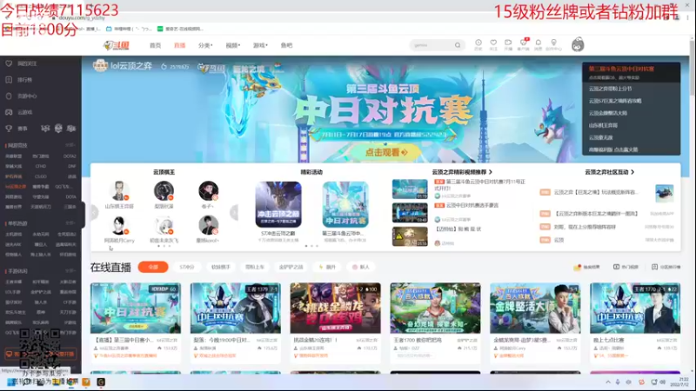
Task: Select the filter pill left of 金铲铲之战
Action: point(255,267)
